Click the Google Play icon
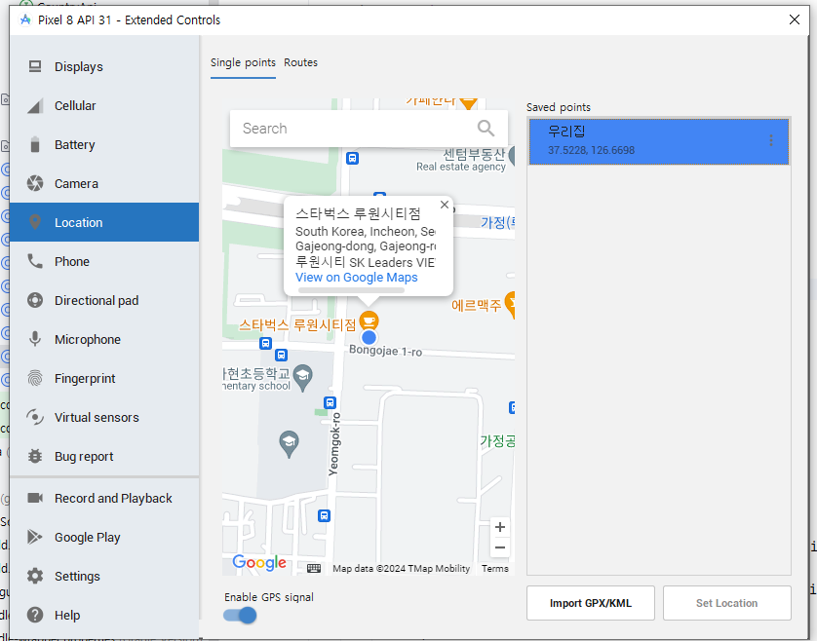The width and height of the screenshot is (817, 641). [x=35, y=537]
